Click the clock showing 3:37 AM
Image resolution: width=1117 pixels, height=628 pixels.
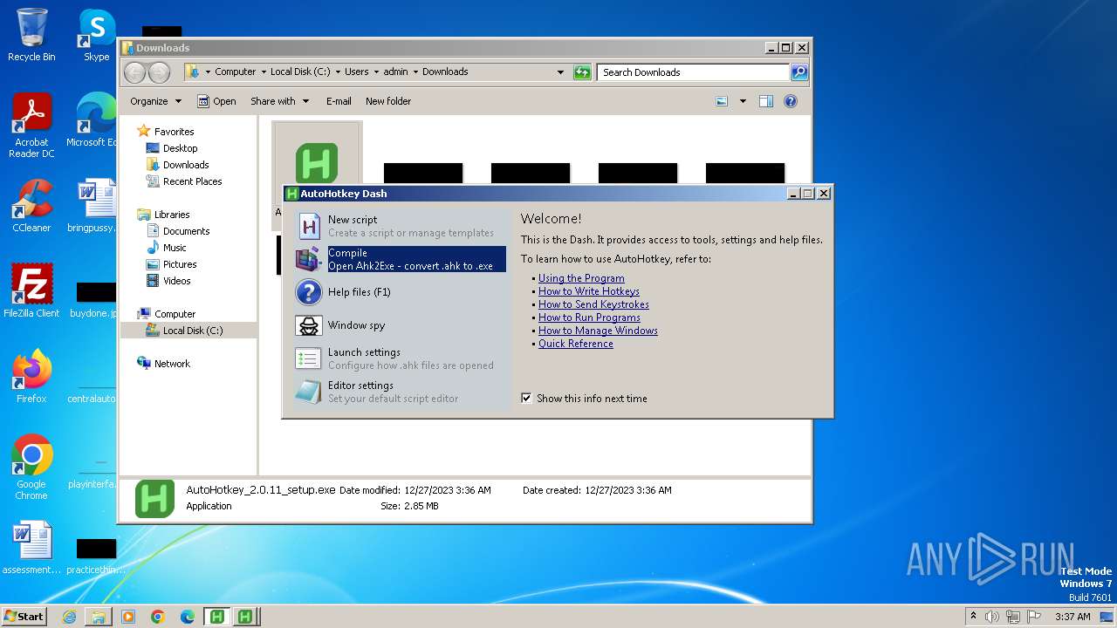(x=1072, y=617)
